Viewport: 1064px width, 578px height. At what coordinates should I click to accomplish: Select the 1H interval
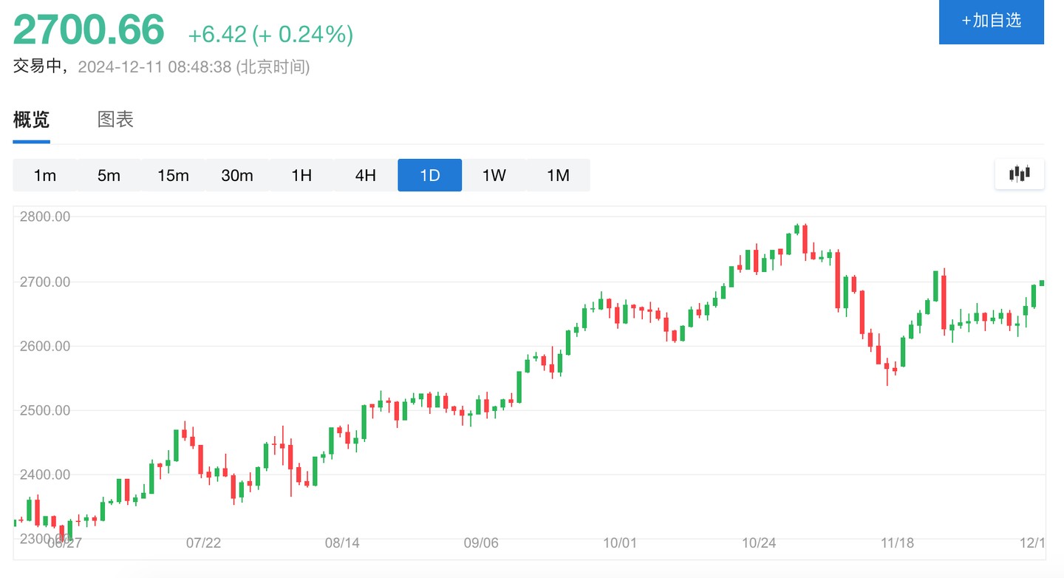tap(301, 175)
